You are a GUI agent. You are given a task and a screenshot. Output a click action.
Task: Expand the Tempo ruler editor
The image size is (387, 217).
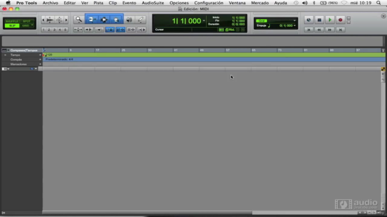coord(5,55)
